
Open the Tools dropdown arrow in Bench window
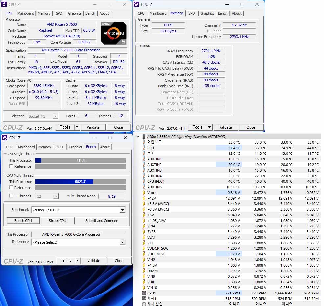(x=78, y=261)
